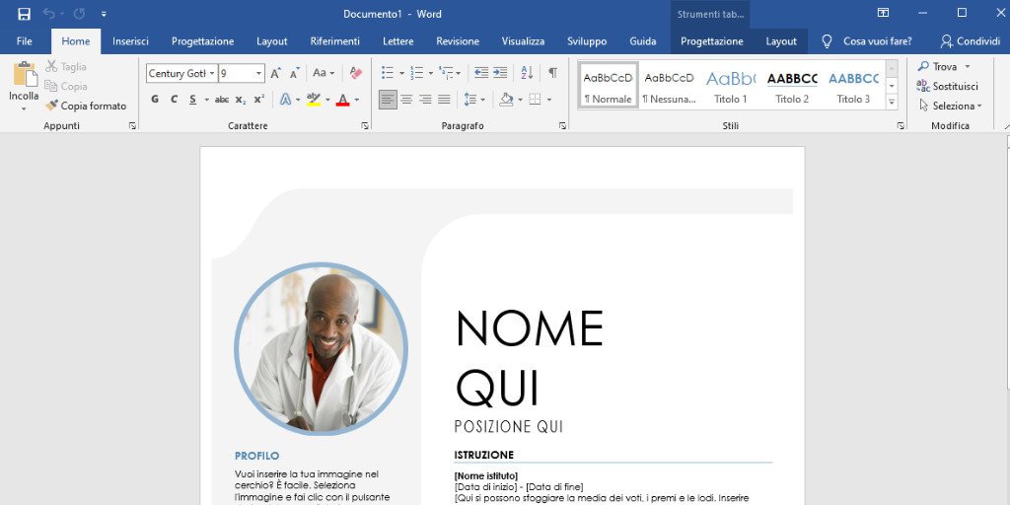
Task: Select align left
Action: (388, 100)
